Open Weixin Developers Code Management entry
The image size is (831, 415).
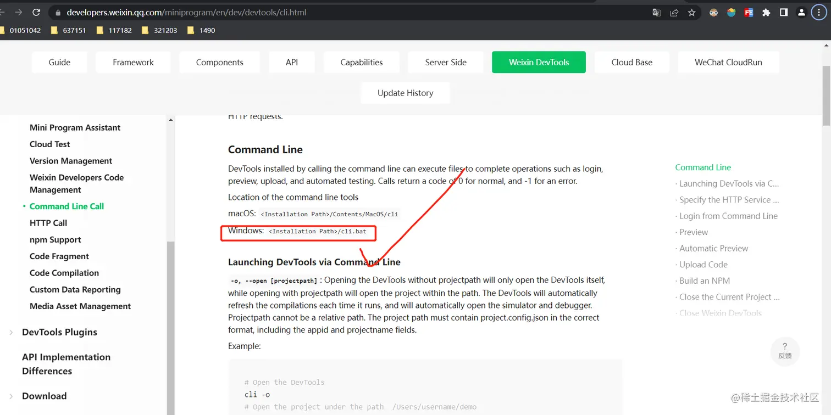tap(77, 183)
